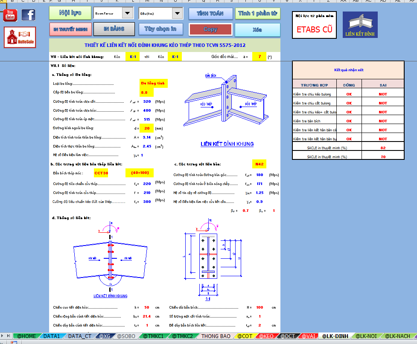Switch to the @DCT sheet tab
The width and height of the screenshot is (417, 344).
tap(288, 336)
